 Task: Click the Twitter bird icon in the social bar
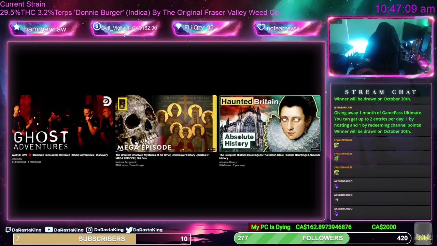(129, 230)
